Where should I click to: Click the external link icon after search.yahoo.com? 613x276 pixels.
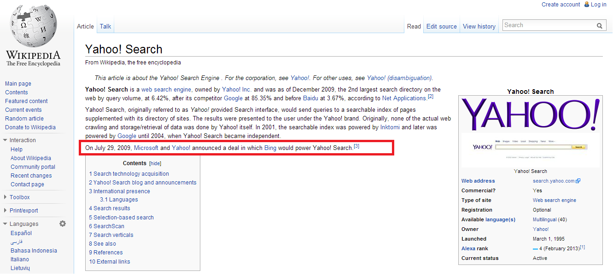578,181
